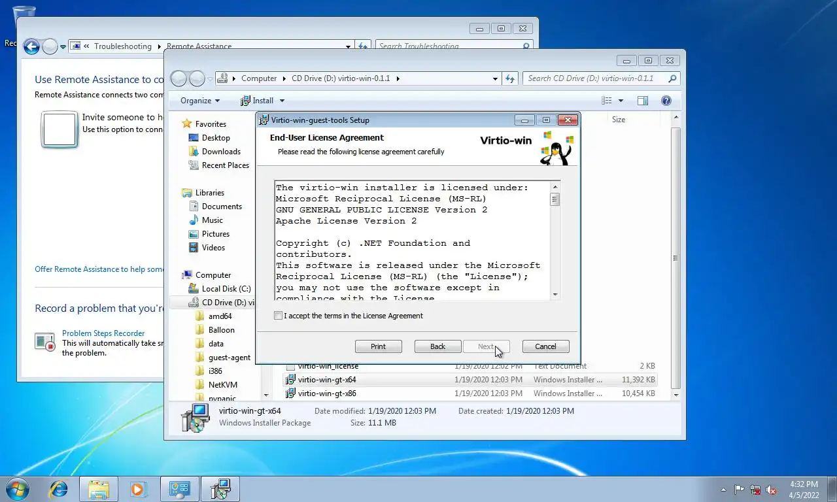Open the Organize menu in Explorer

(x=200, y=101)
